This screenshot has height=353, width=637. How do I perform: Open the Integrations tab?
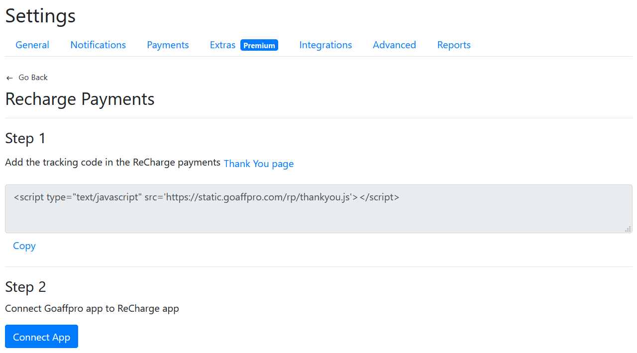point(325,45)
